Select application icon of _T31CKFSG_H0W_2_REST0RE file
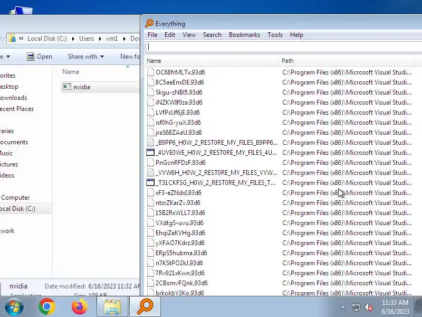This screenshot has width=422, height=317. click(x=150, y=182)
